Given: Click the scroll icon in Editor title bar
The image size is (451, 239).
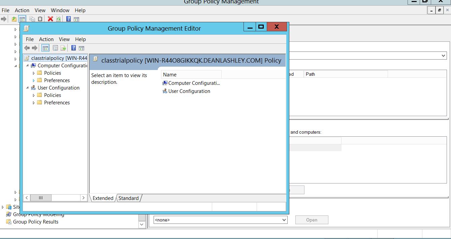Looking at the screenshot, I should (26, 28).
